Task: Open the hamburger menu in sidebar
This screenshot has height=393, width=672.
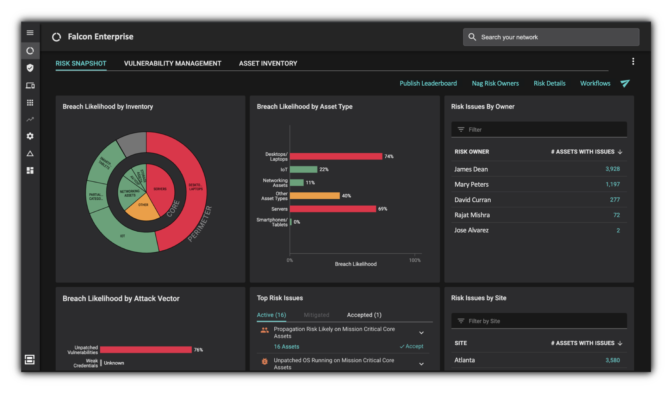Action: click(30, 33)
